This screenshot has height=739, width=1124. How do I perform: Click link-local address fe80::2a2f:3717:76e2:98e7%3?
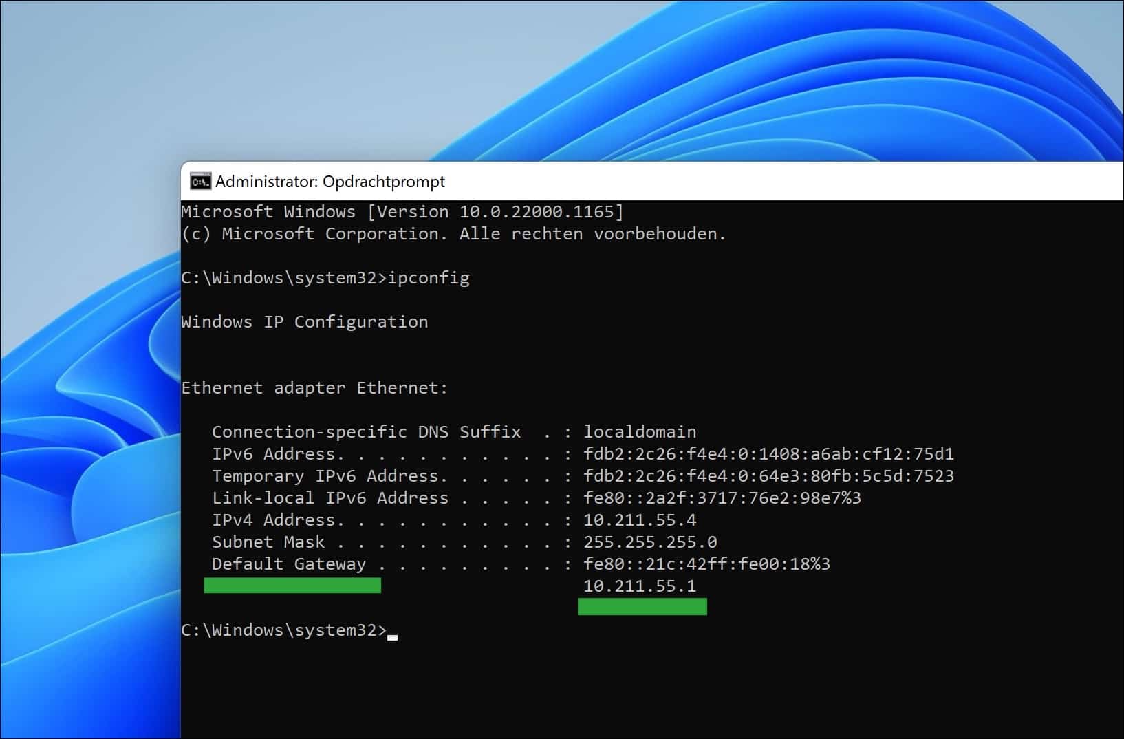tap(722, 498)
